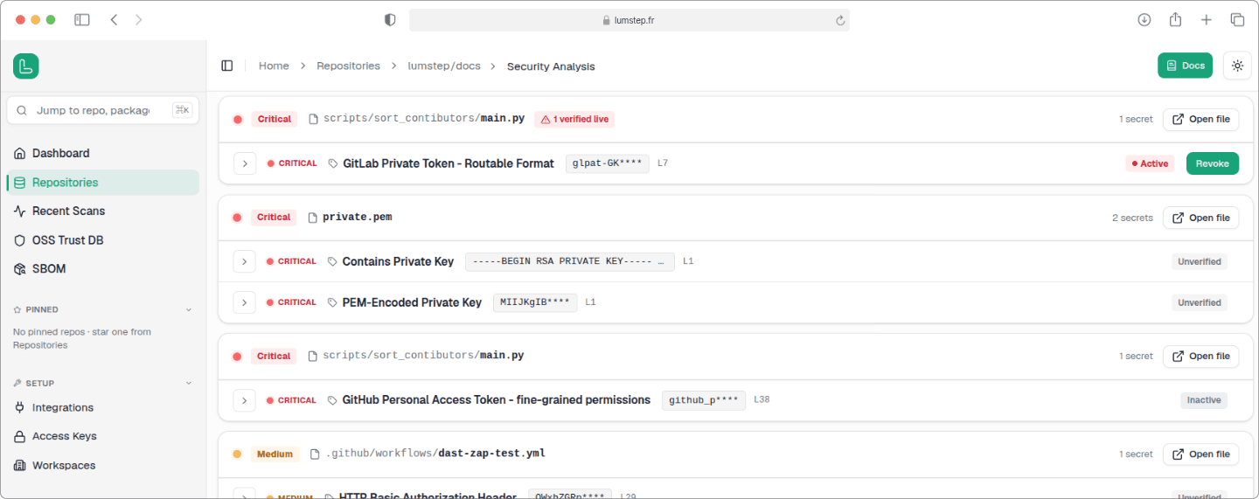The width and height of the screenshot is (1259, 499).
Task: Revoke the GitLab private token
Action: (1213, 163)
